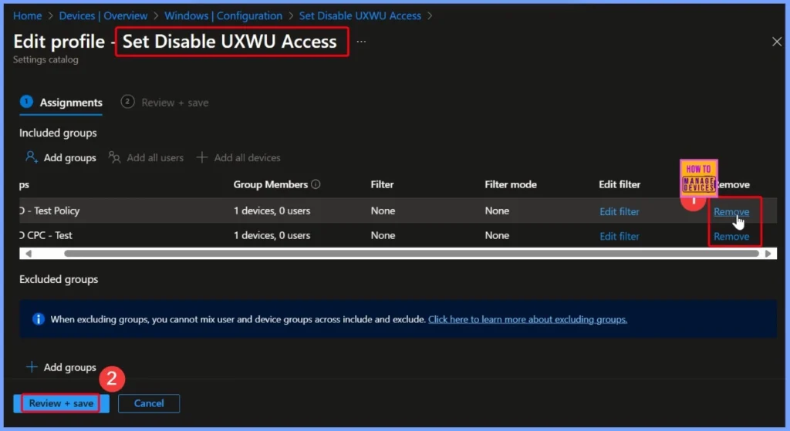Open the ellipsis more options menu
790x431 pixels.
click(x=361, y=42)
